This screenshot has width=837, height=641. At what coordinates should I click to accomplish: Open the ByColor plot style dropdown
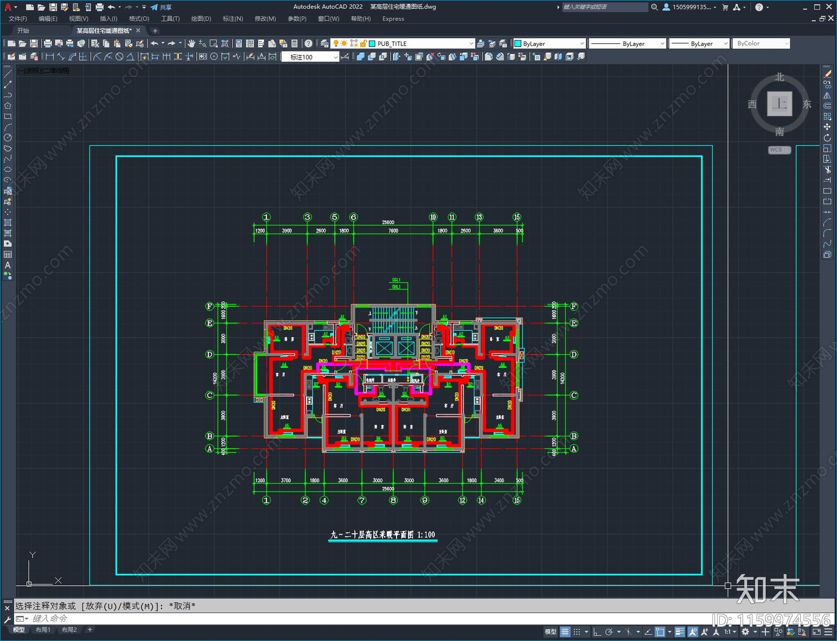(x=786, y=44)
